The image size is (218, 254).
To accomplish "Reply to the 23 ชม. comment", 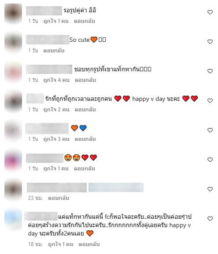I will pyautogui.click(x=59, y=198).
